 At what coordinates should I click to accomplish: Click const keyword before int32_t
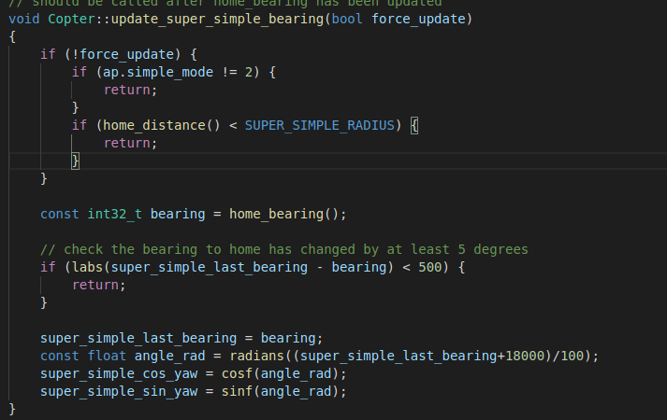pyautogui.click(x=60, y=215)
